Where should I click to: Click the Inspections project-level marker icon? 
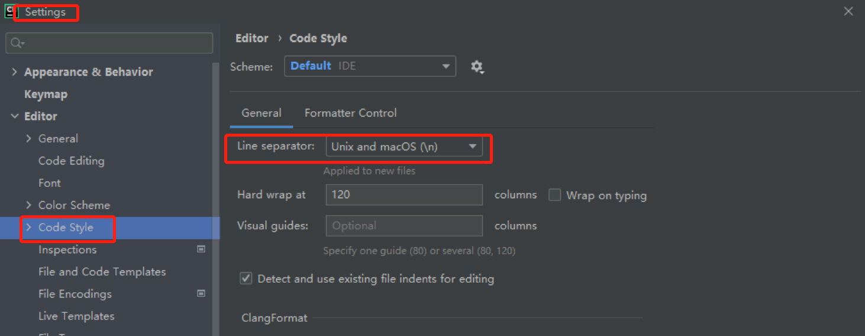201,250
